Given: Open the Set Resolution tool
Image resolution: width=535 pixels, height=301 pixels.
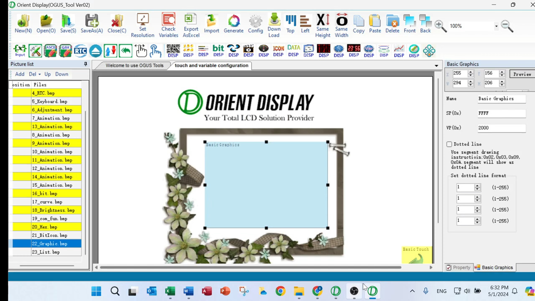Looking at the screenshot, I should pyautogui.click(x=143, y=26).
